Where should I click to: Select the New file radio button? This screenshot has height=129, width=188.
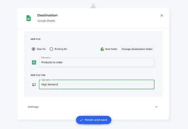coord(33,49)
